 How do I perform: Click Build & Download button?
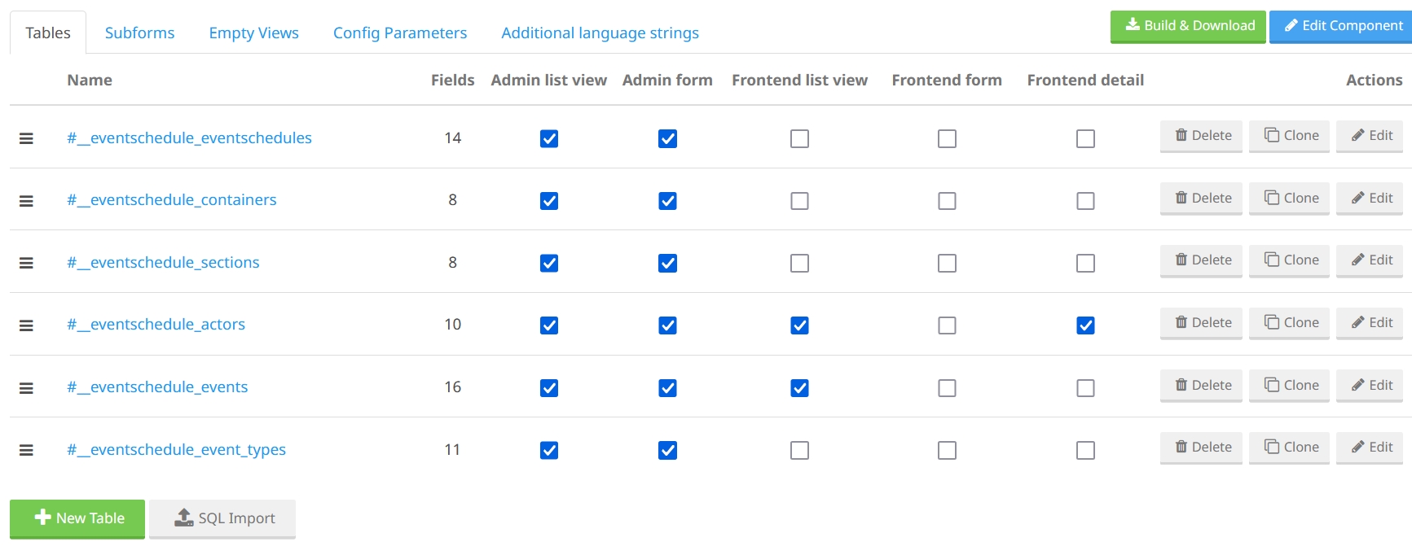[x=1188, y=26]
